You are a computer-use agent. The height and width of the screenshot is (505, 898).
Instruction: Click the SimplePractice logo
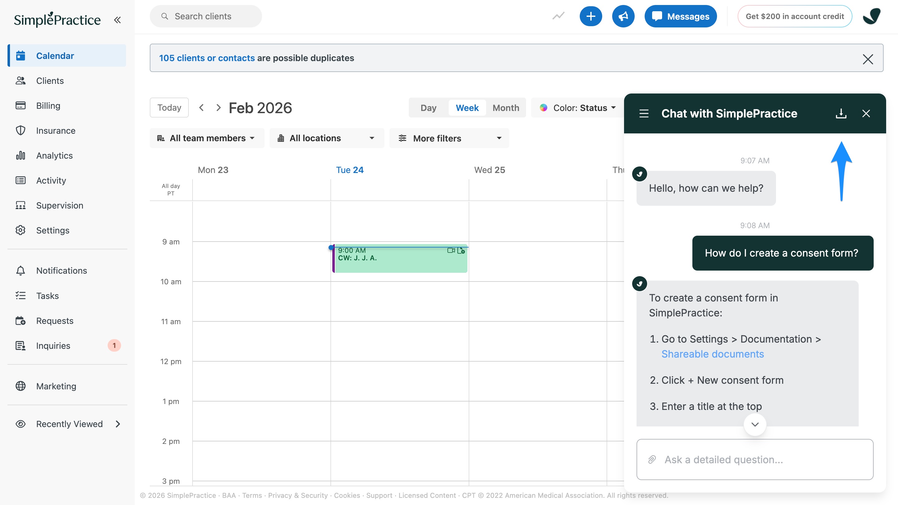(57, 20)
